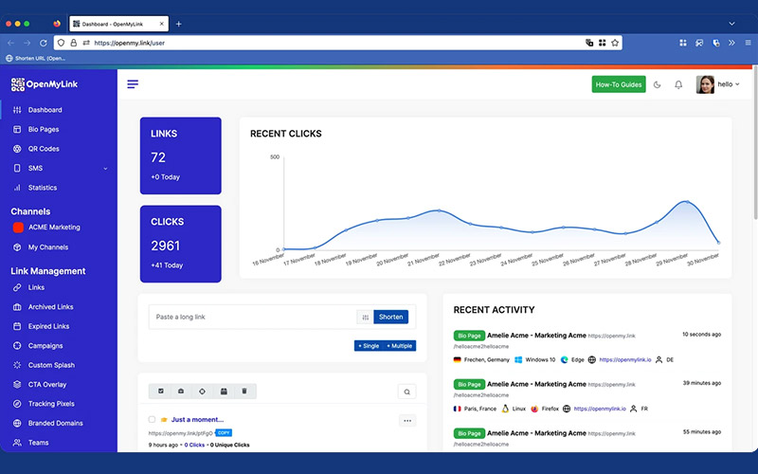
Task: Click the Custom Splash icon
Action: coord(17,365)
